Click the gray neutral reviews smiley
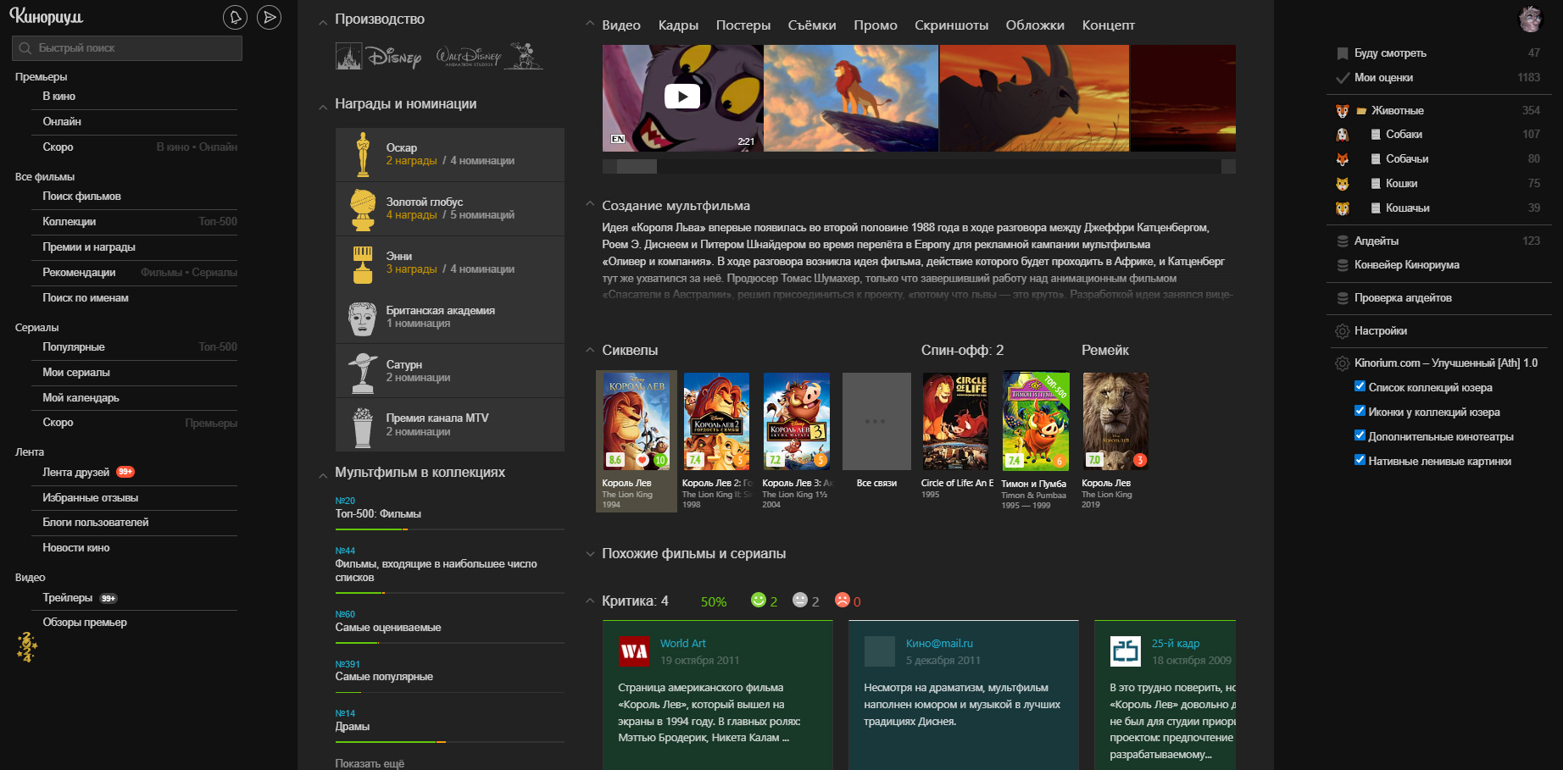 pos(800,600)
